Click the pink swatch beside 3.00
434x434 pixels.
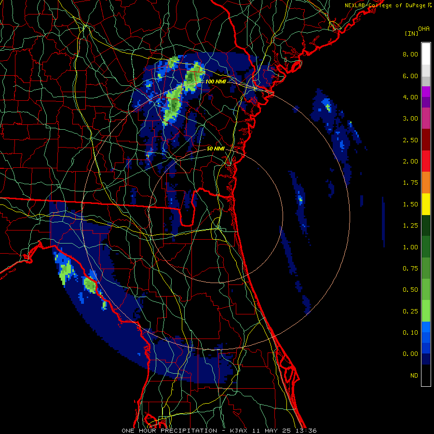pos(426,119)
